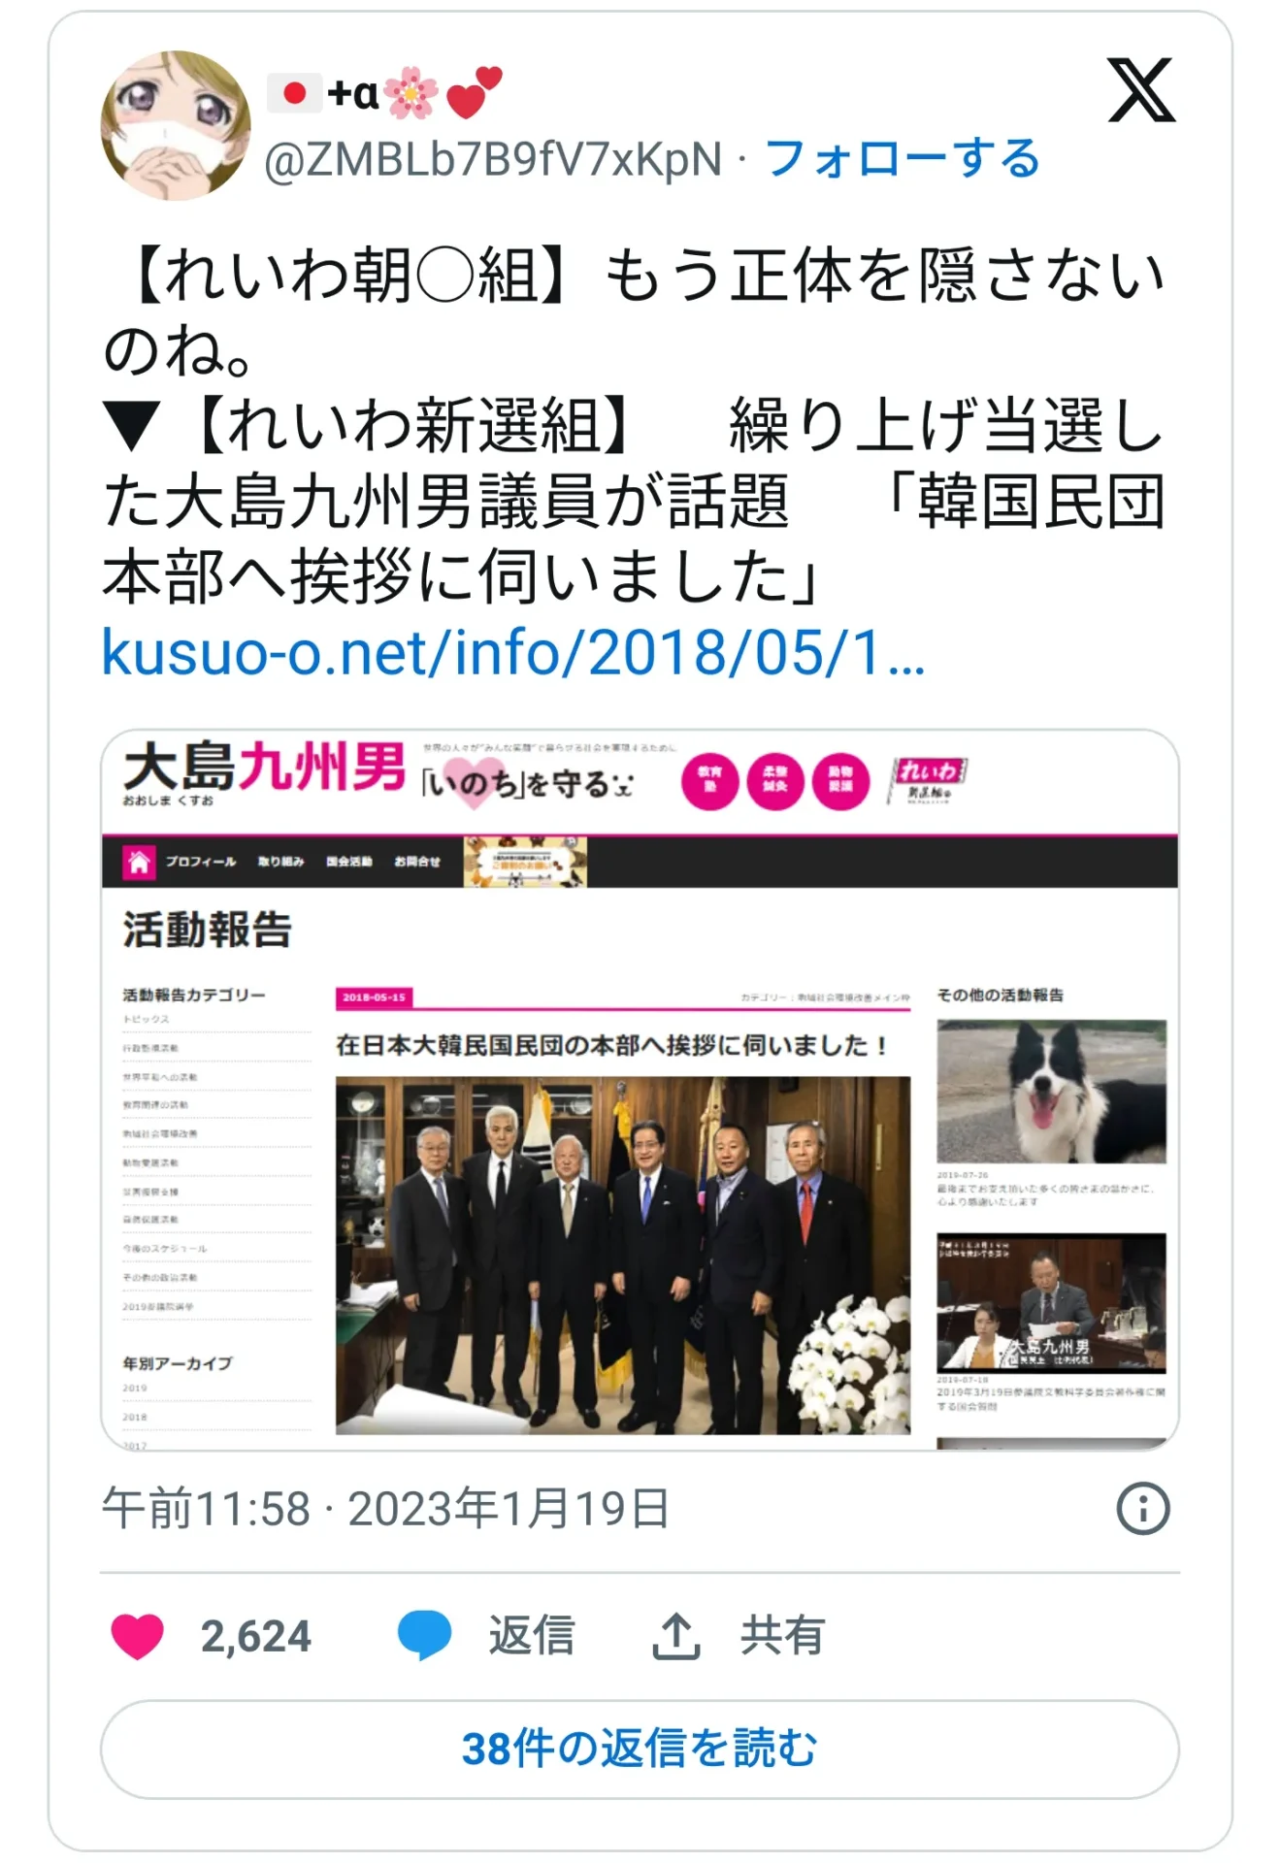
Task: Click the pink home icon in screenshot
Action: pyautogui.click(x=139, y=862)
